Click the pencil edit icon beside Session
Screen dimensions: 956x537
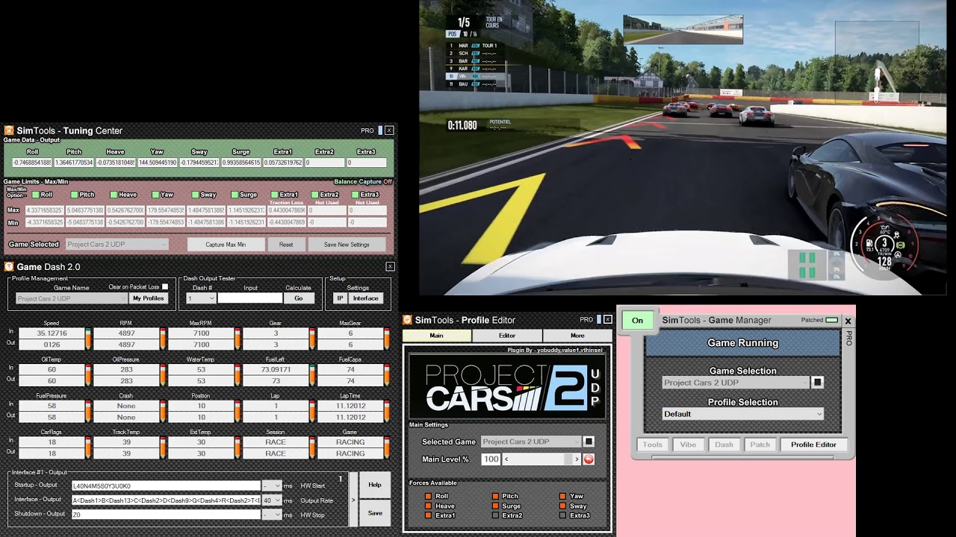[312, 447]
